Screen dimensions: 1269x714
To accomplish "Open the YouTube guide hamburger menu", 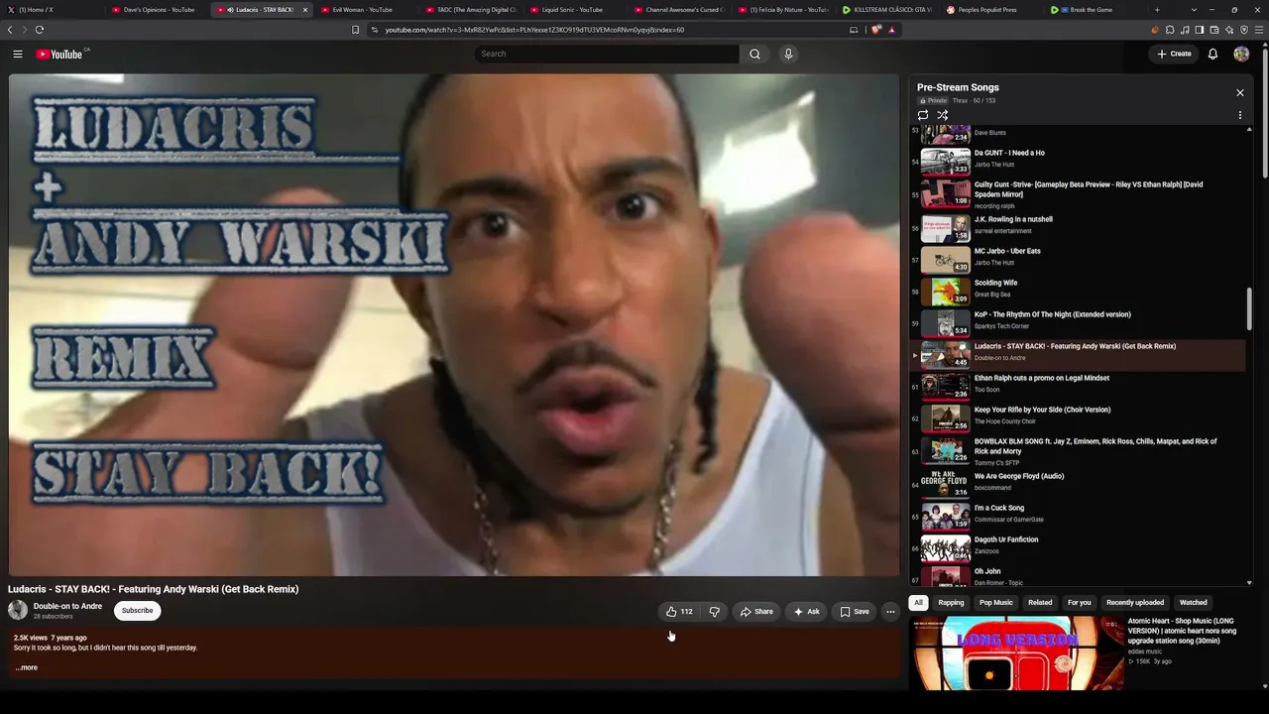I will click(x=18, y=54).
